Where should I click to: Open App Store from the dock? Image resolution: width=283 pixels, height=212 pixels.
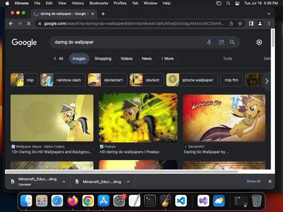(x=104, y=201)
